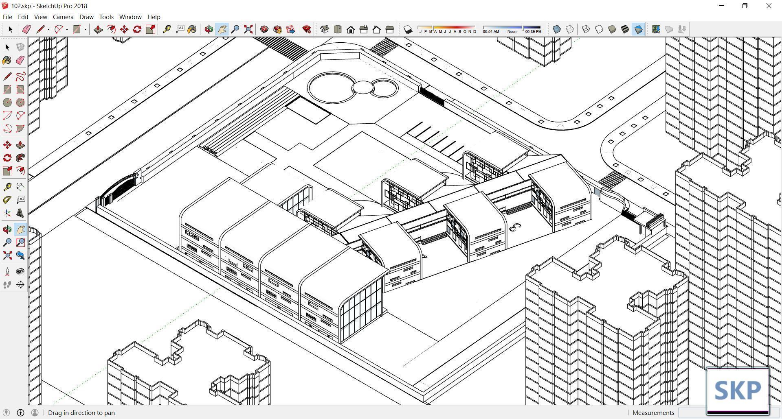Open 3D Warehouse from top toolbar
The height and width of the screenshot is (419, 782).
(264, 29)
